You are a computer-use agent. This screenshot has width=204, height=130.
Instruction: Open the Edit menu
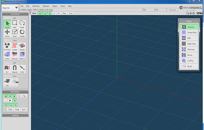28,6
